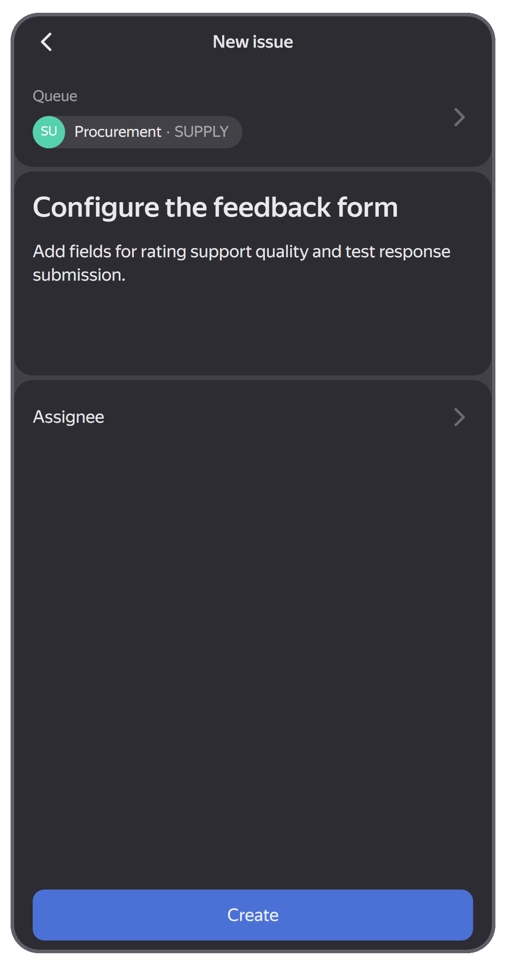The width and height of the screenshot is (506, 966).
Task: Tap the 'New issue' header title
Action: tap(253, 42)
